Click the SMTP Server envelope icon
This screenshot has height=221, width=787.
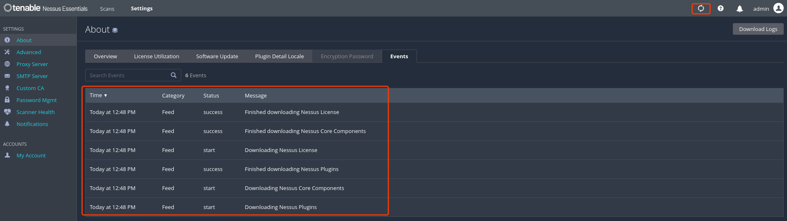click(x=7, y=76)
